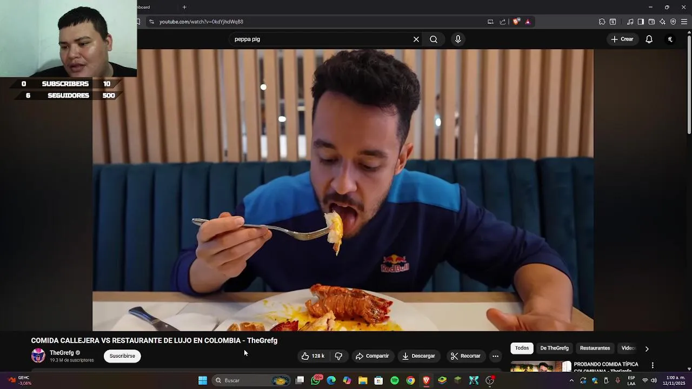Open browser extensions puzzle icon
Screen dimensions: 692x389
pyautogui.click(x=602, y=22)
